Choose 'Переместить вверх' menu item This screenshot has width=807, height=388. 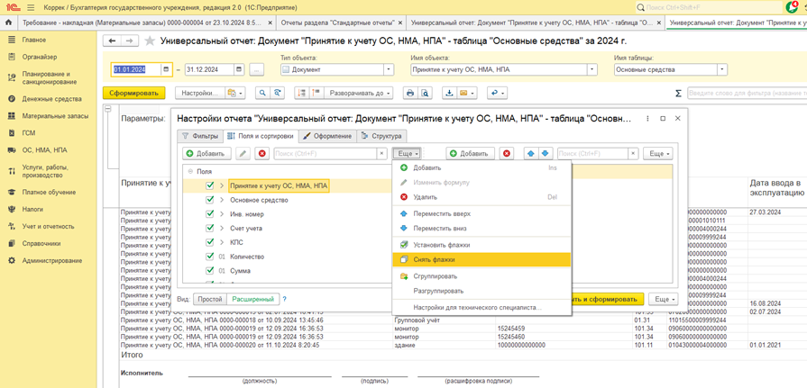481,213
